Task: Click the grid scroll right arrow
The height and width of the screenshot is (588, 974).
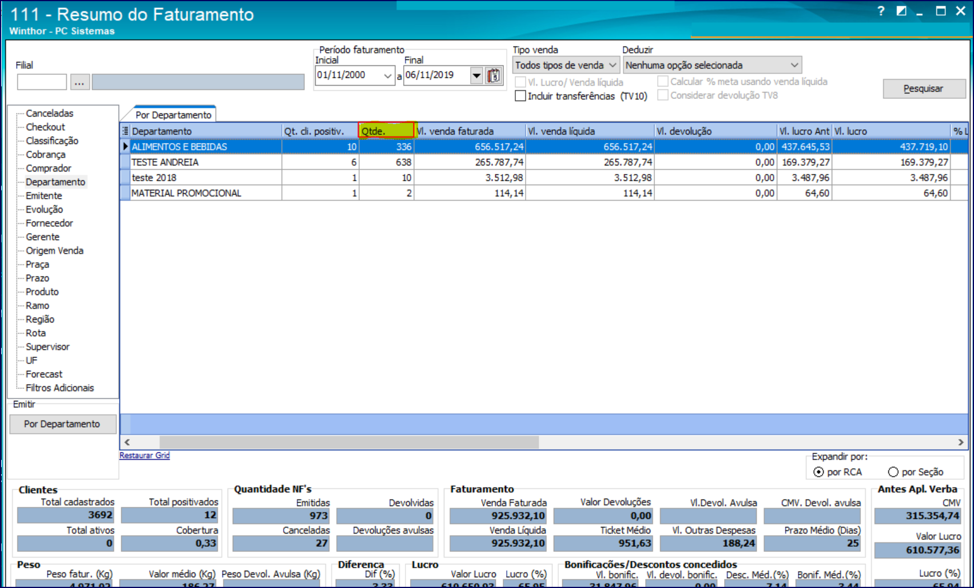Action: (961, 442)
